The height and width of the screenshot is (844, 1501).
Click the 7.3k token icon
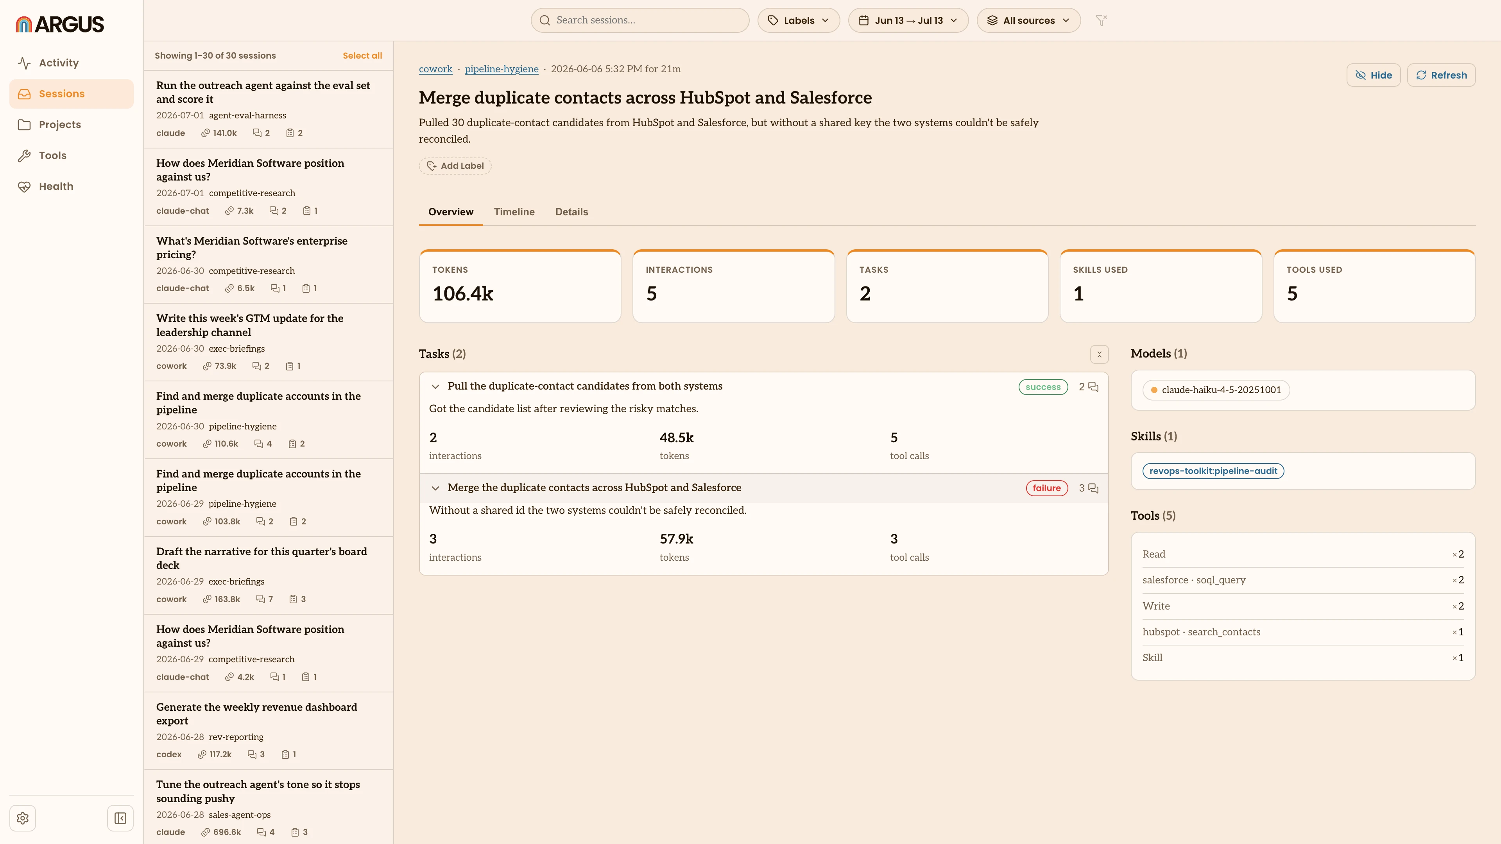[229, 211]
